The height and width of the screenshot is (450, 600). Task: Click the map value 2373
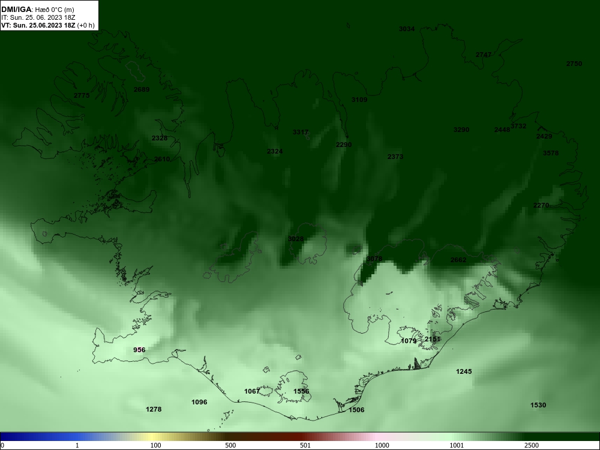point(395,157)
